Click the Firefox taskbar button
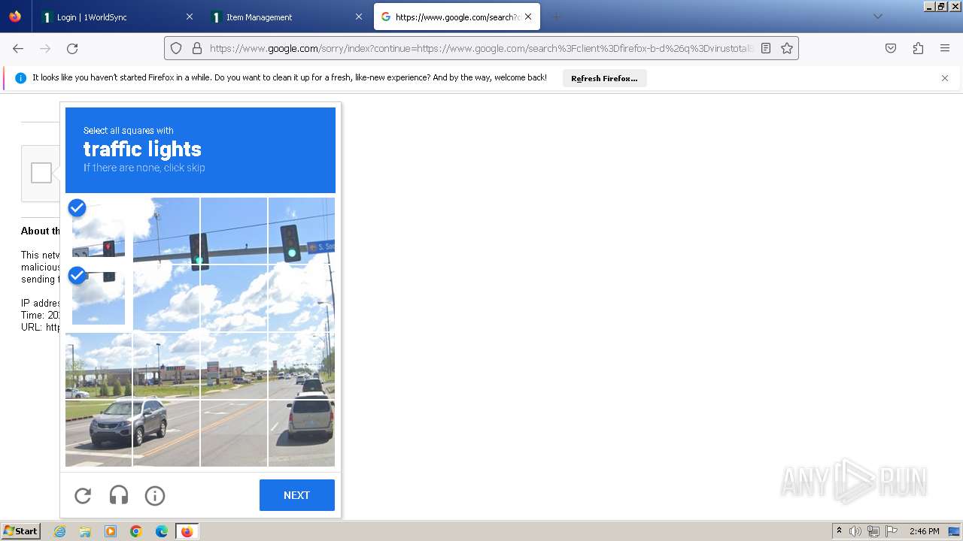 click(x=187, y=531)
